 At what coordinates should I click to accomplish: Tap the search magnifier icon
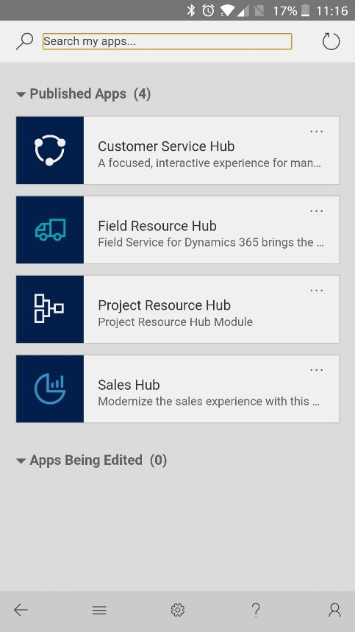coord(24,41)
